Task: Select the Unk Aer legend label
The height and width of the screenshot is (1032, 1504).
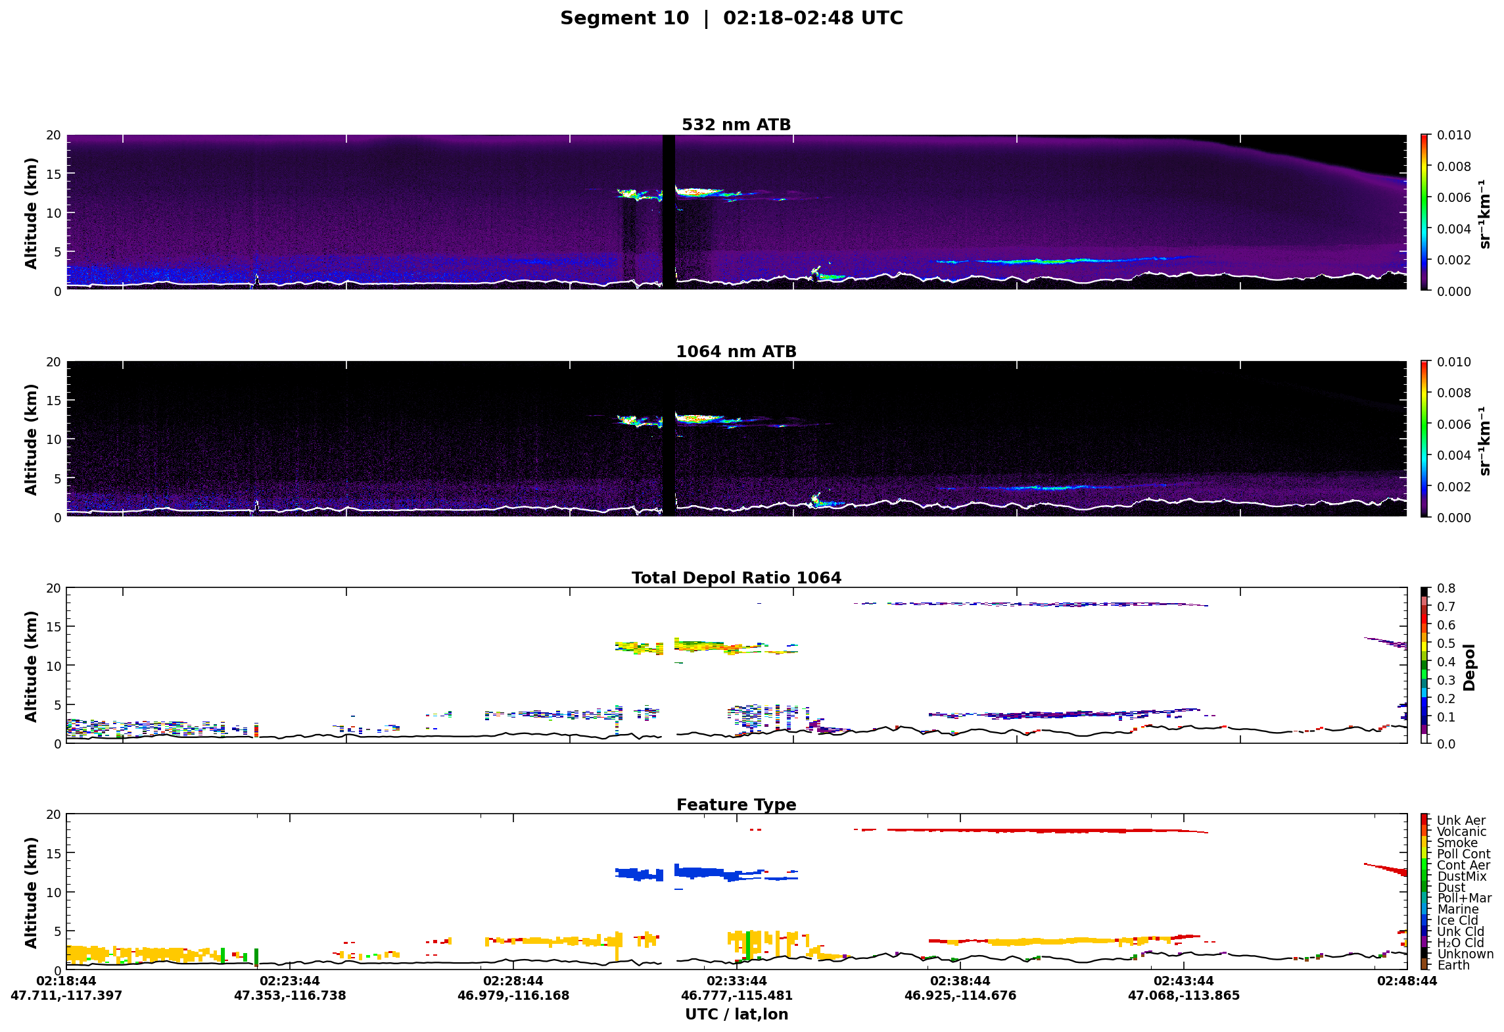Action: coord(1461,820)
